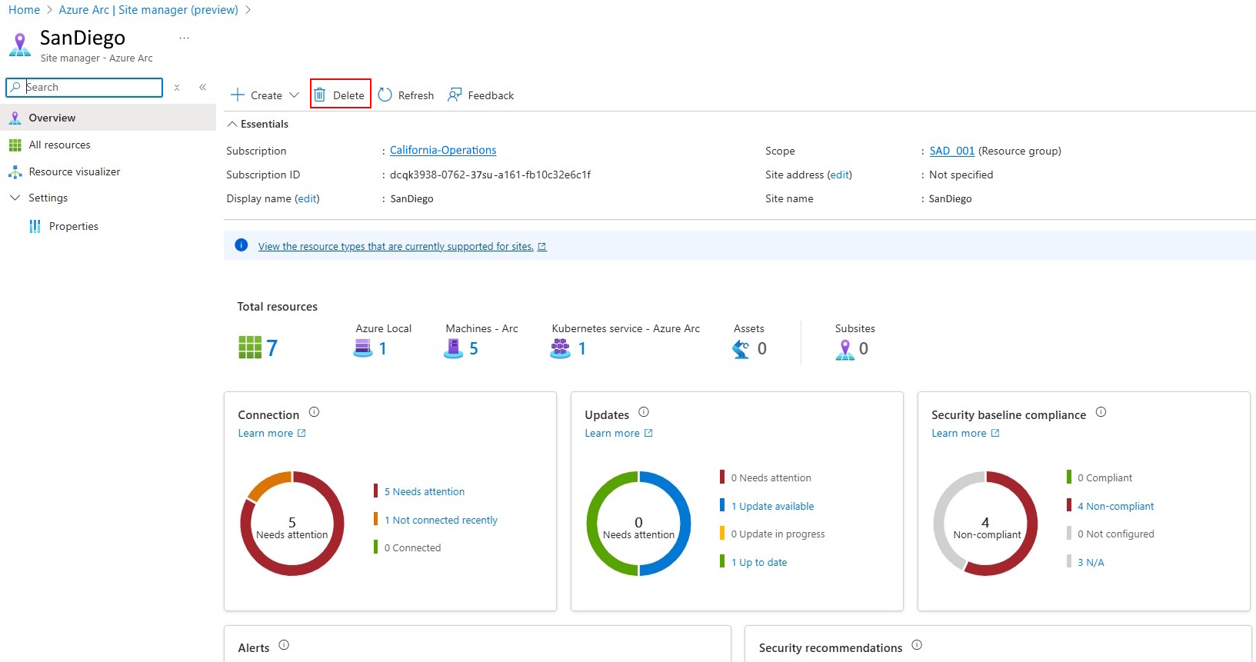Viewport: 1256px width, 662px height.
Task: Click the All resources grid icon in sidebar
Action: 15,145
